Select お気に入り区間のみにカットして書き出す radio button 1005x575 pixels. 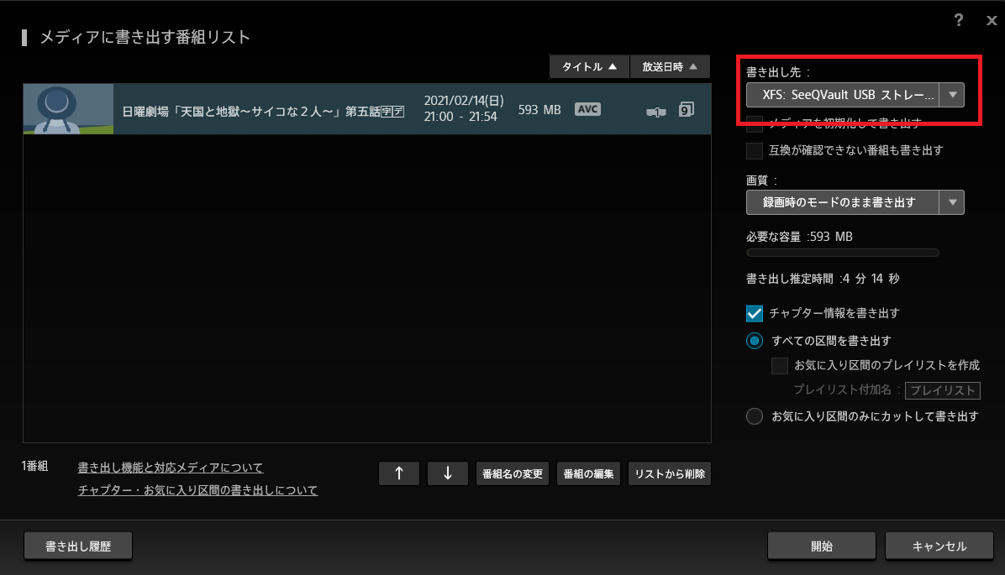(x=755, y=416)
